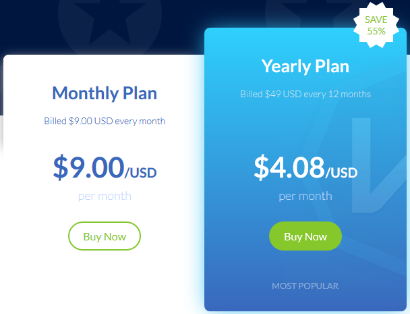The height and width of the screenshot is (314, 410).
Task: Click the 'Billed $9.00 USD every month' text
Action: coord(104,122)
